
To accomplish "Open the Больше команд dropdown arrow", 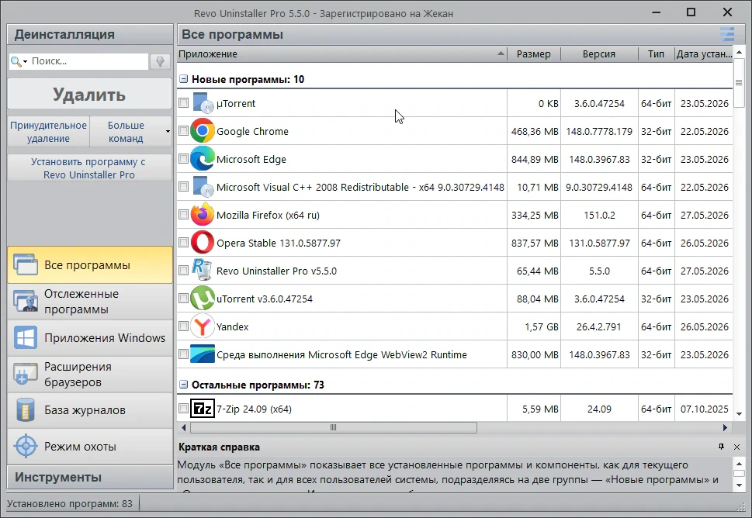I will [x=168, y=131].
